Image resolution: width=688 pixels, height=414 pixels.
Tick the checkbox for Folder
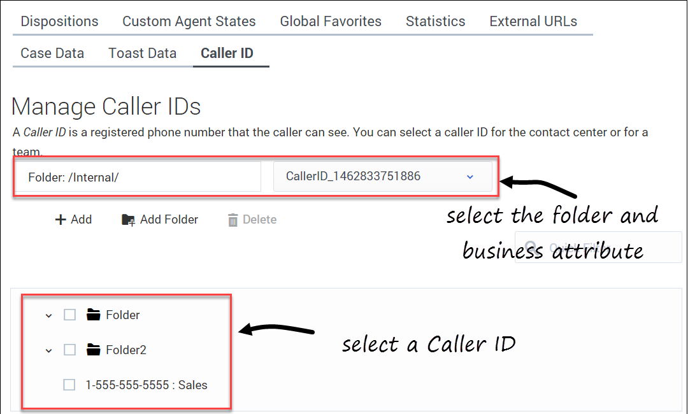tap(69, 315)
